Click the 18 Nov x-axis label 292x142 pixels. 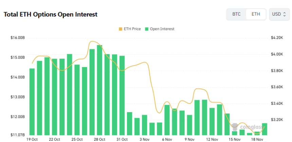(x=257, y=139)
